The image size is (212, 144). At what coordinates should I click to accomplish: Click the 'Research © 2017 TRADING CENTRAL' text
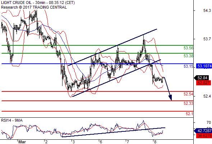point(34,7)
